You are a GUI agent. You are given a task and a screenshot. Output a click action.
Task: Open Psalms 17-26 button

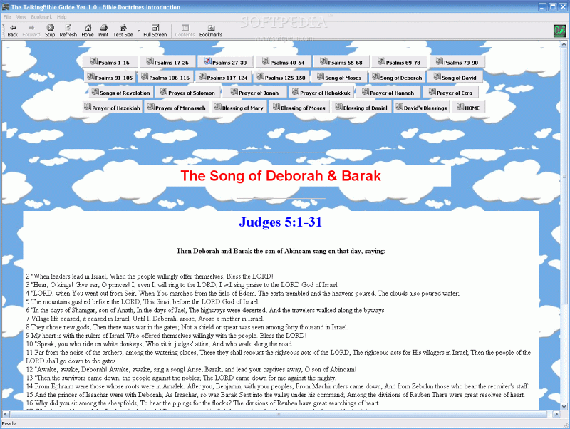[167, 62]
